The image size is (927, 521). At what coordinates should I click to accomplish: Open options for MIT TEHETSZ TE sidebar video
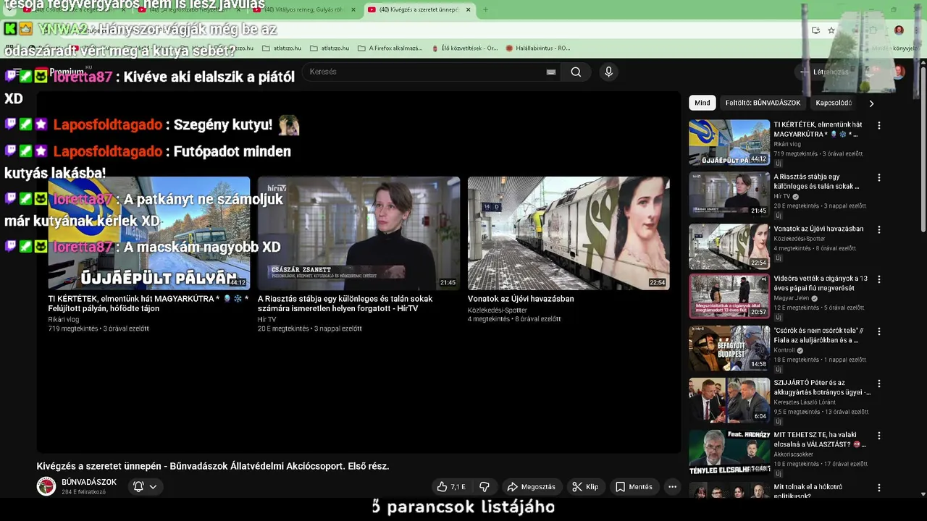[879, 436]
